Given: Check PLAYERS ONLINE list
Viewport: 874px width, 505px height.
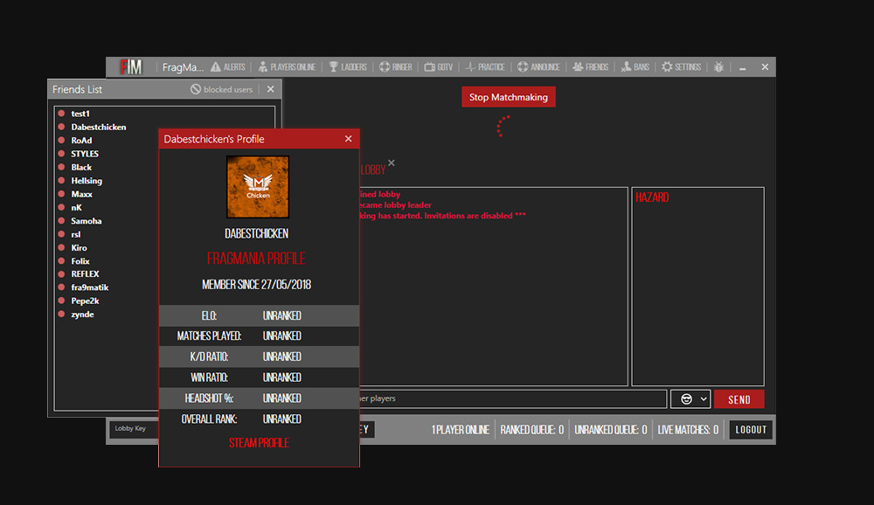Looking at the screenshot, I should tap(288, 66).
